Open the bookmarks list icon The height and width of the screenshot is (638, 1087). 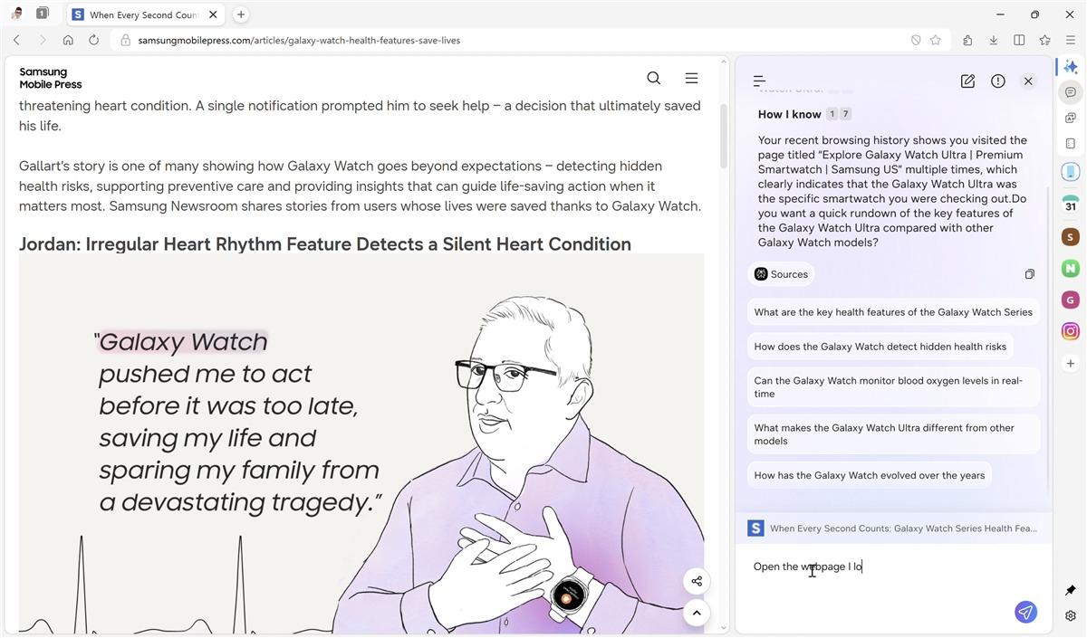(1044, 40)
